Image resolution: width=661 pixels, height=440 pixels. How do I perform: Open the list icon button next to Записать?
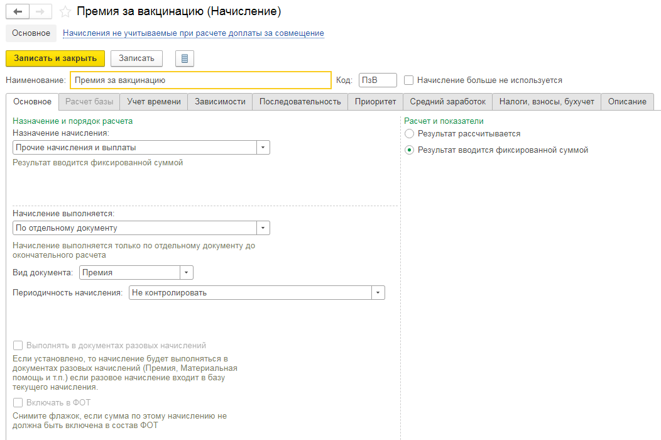184,58
